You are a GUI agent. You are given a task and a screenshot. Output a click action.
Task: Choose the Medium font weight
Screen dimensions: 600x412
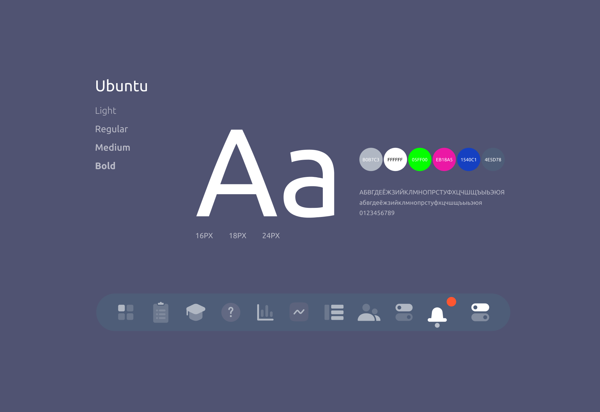coord(112,148)
